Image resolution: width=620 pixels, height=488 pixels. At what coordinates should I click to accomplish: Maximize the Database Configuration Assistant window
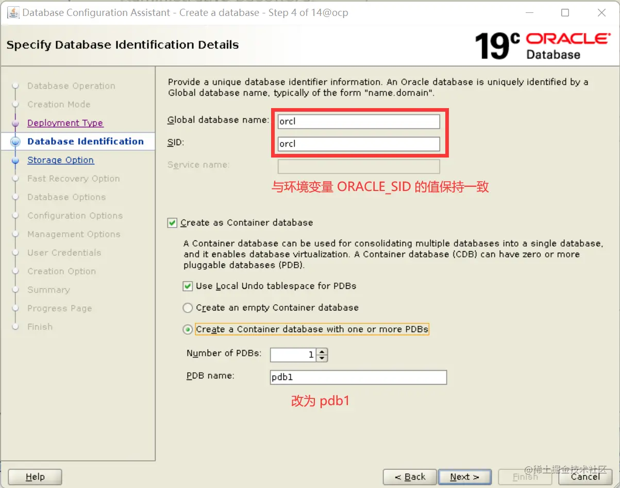565,13
